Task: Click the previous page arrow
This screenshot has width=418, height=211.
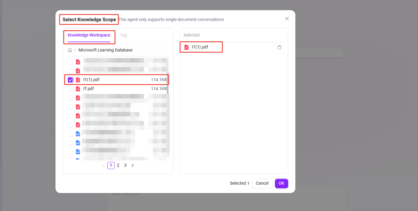Action: click(104, 166)
